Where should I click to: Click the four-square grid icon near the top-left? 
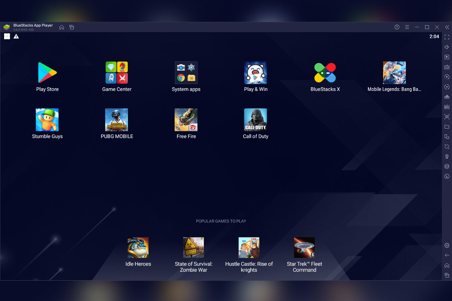point(7,36)
